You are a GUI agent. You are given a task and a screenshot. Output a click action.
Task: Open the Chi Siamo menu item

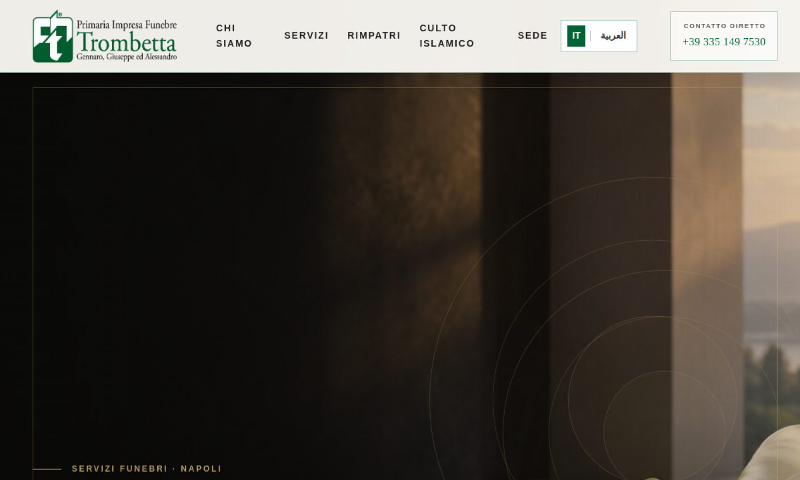pyautogui.click(x=234, y=36)
